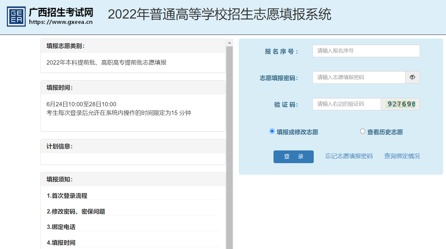Expand 4.填报时间 section
Viewport: 446px width, 249px height.
pos(61,243)
